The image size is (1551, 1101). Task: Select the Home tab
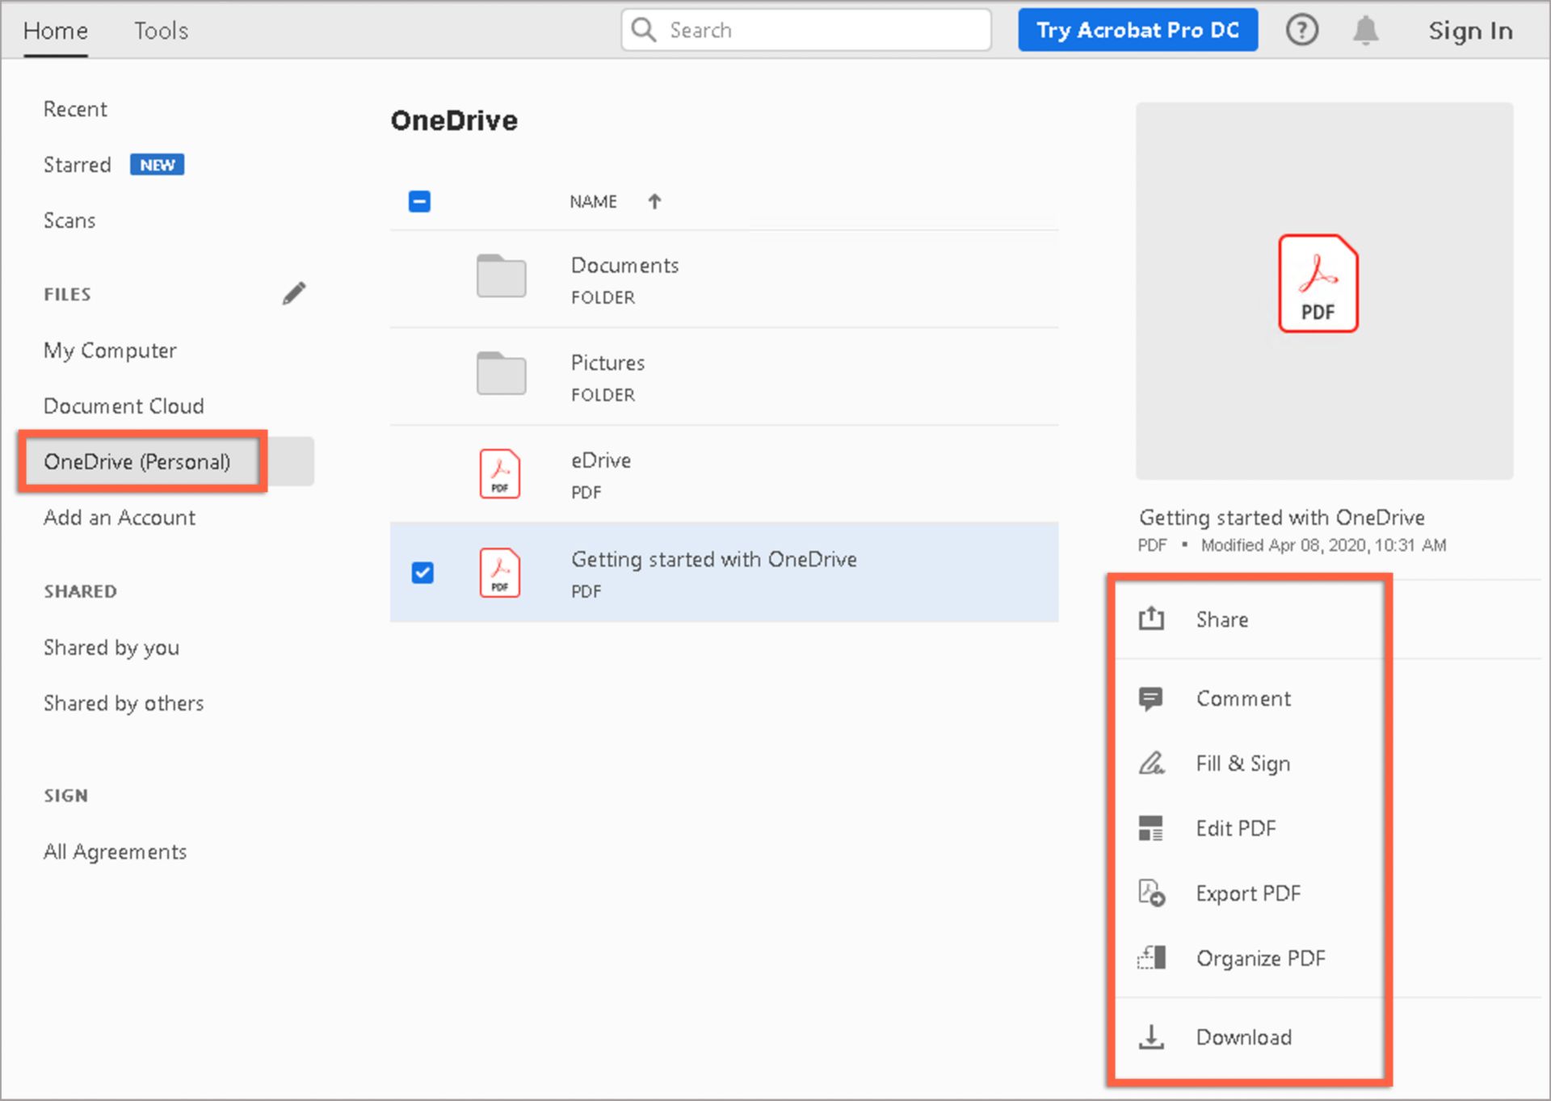pos(54,31)
